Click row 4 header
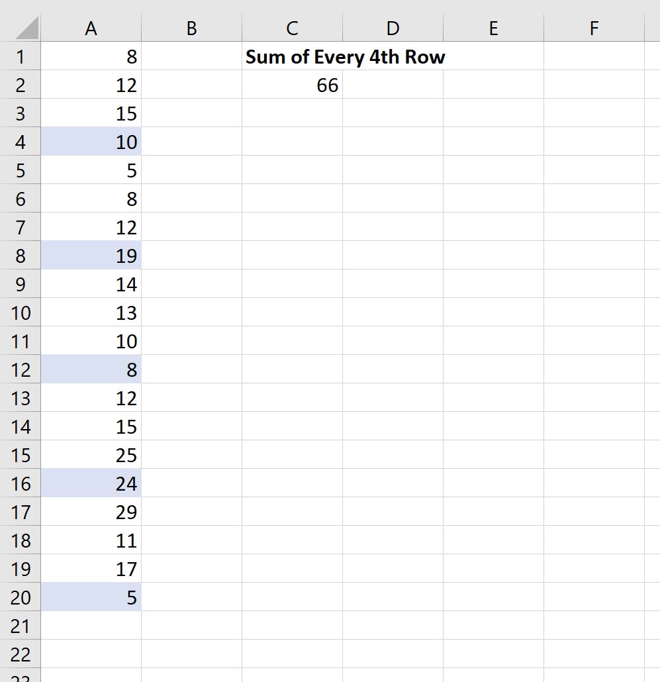This screenshot has height=682, width=660. pyautogui.click(x=21, y=142)
